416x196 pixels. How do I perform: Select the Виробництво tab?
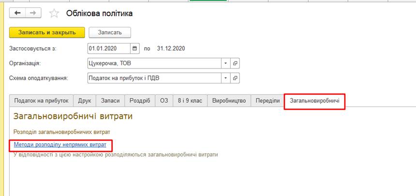click(x=229, y=100)
